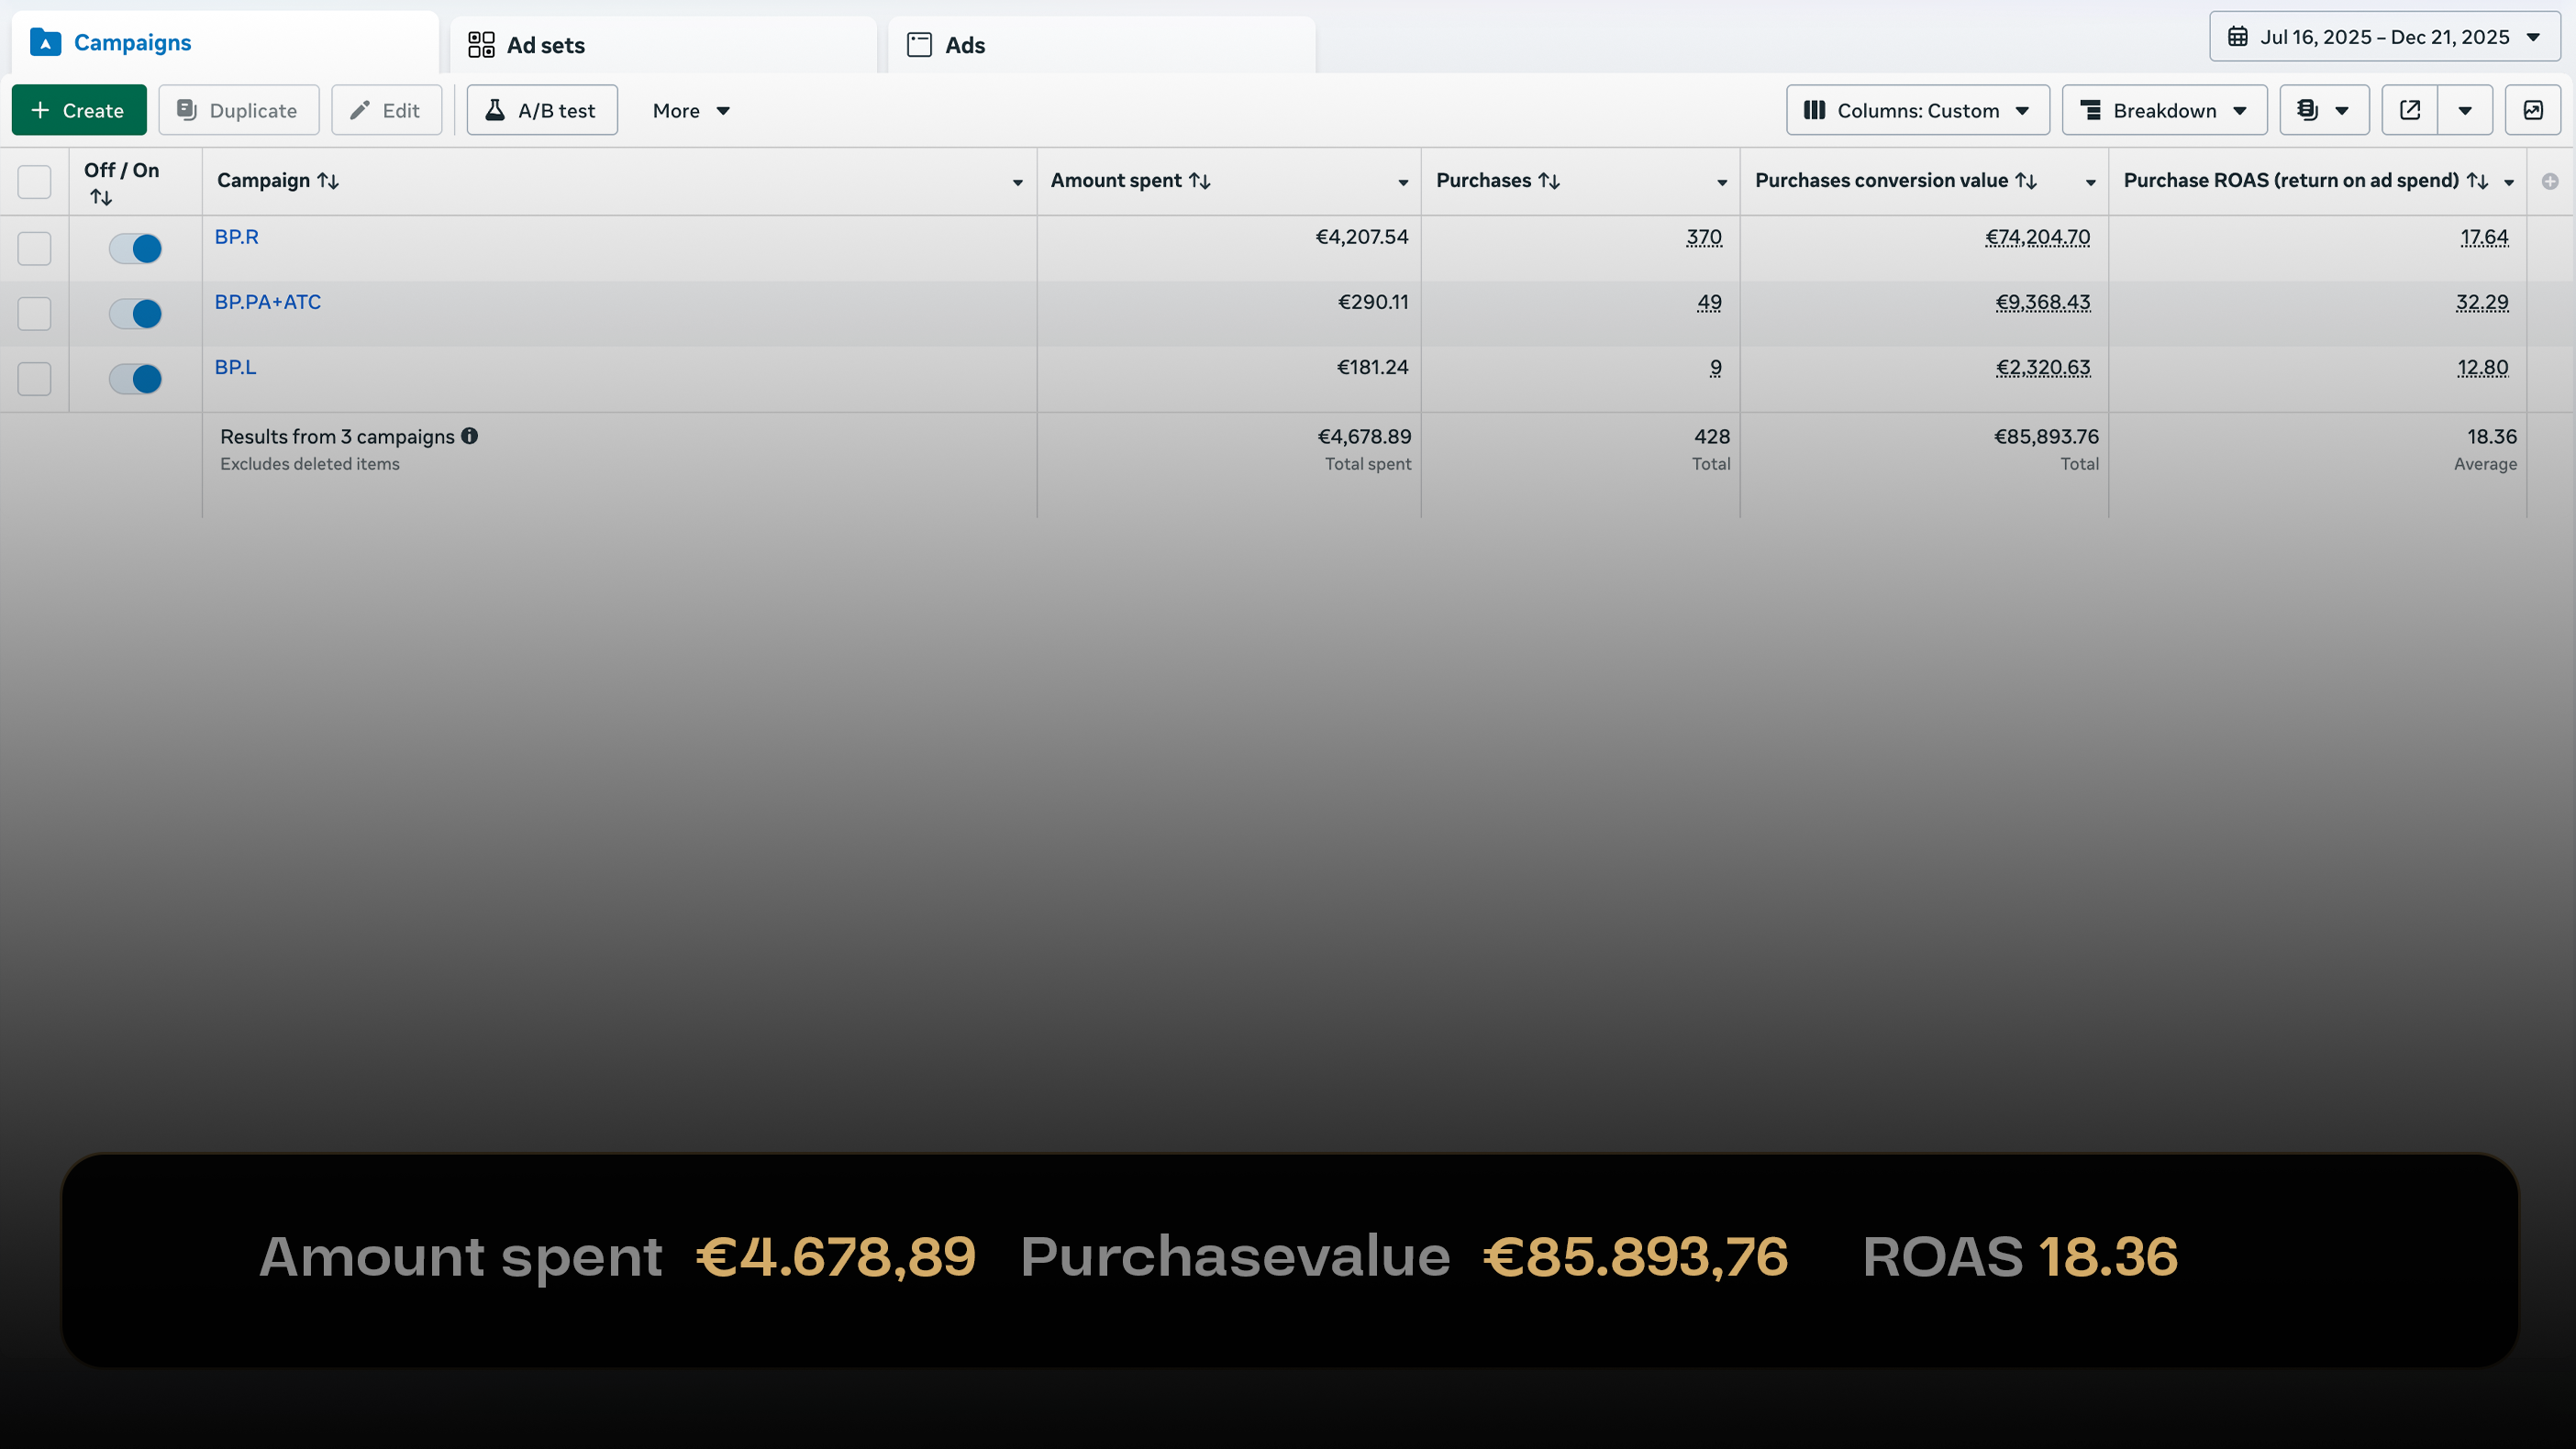Open the Columns: Custom dropdown
Viewport: 2576px width, 1449px height.
(1917, 110)
